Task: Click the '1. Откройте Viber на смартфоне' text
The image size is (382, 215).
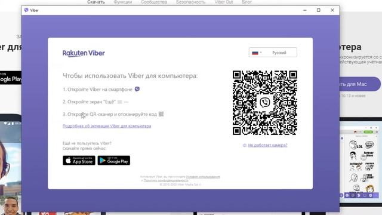Action: point(97,90)
